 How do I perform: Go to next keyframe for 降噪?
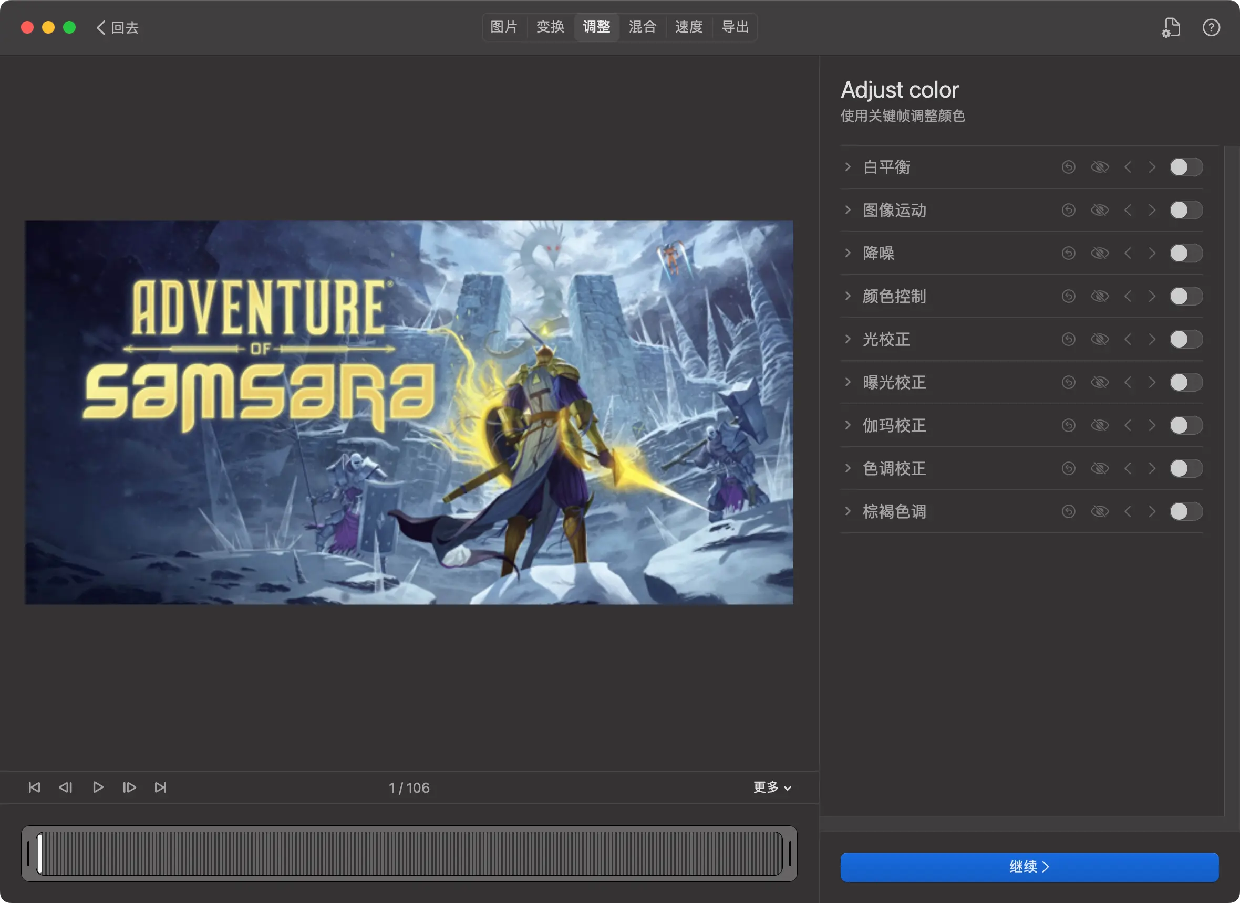click(1152, 253)
